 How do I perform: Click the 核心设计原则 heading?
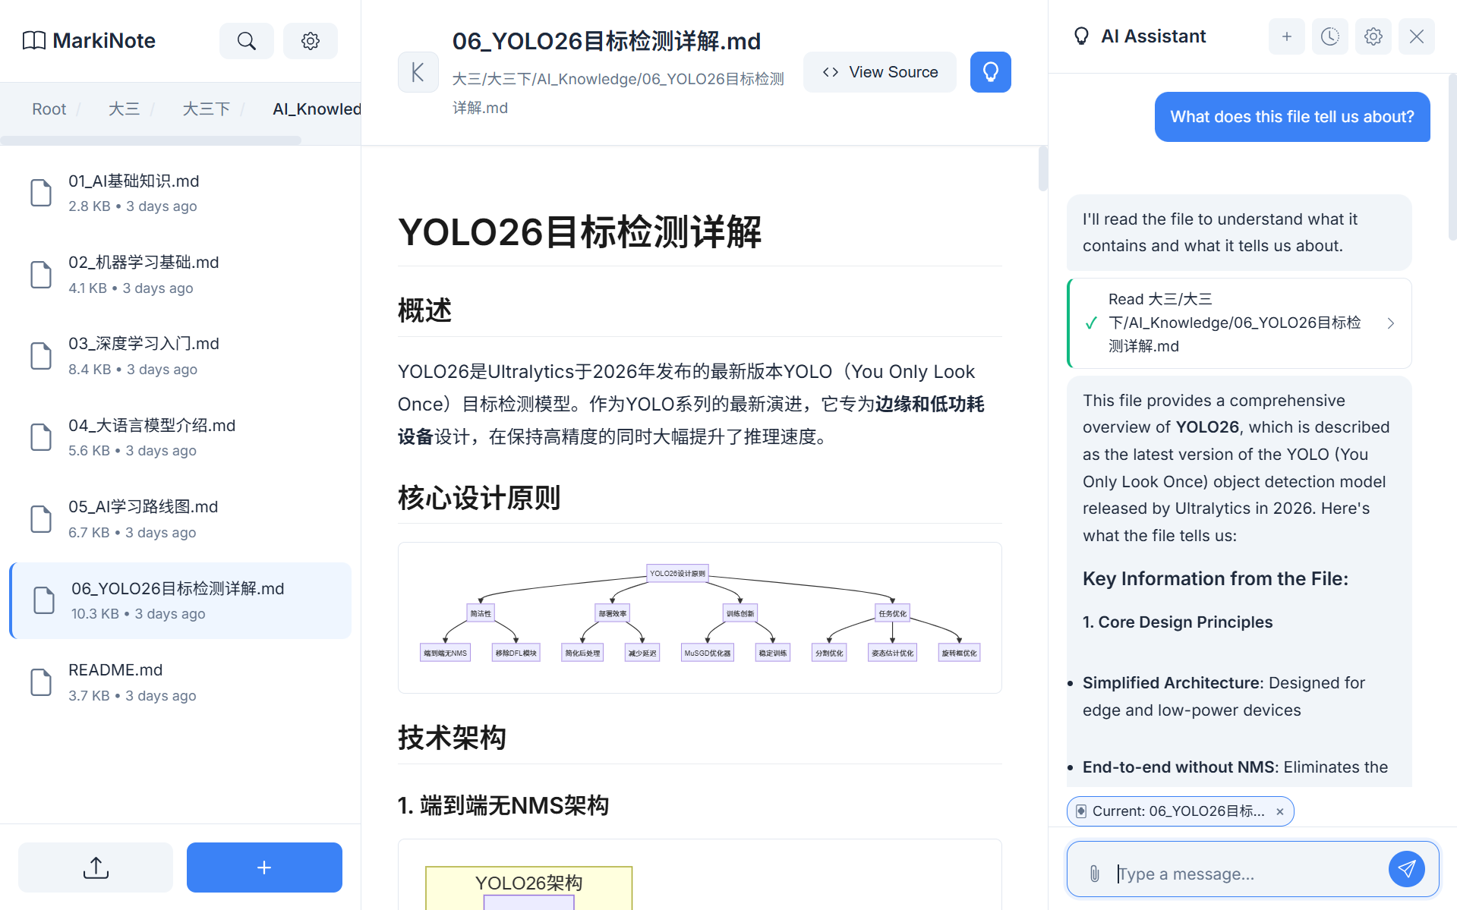tap(479, 498)
